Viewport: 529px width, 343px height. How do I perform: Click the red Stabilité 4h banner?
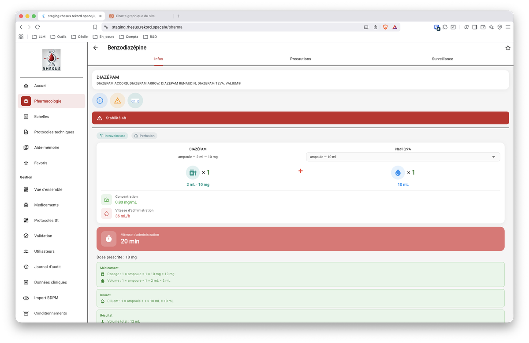point(300,118)
